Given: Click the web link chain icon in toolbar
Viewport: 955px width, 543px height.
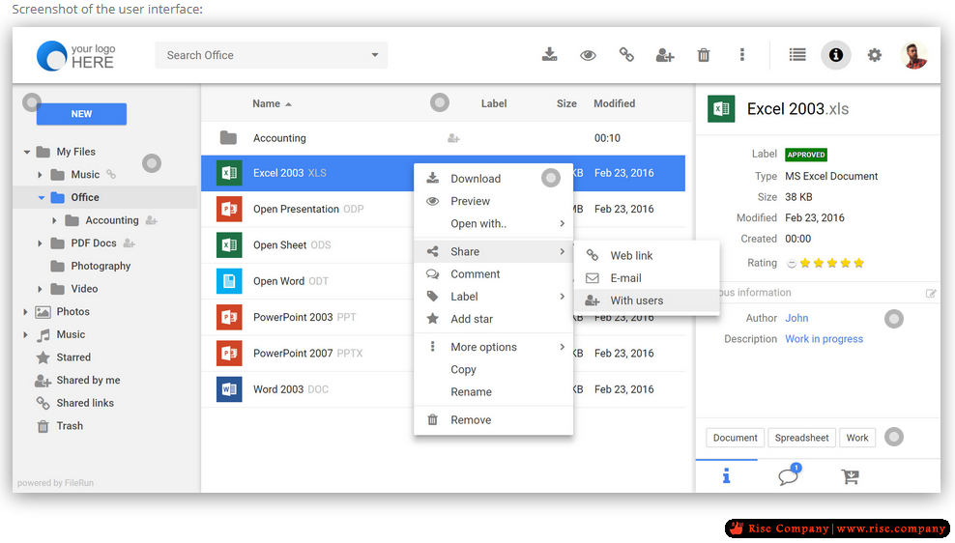Looking at the screenshot, I should [626, 55].
